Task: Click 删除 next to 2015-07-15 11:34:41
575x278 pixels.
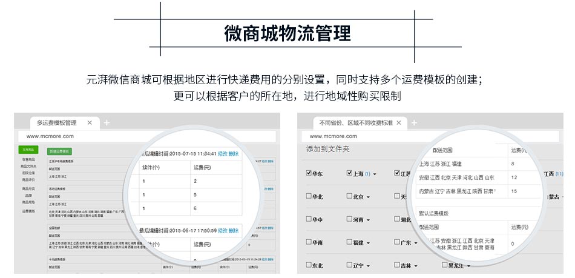Action: point(234,154)
